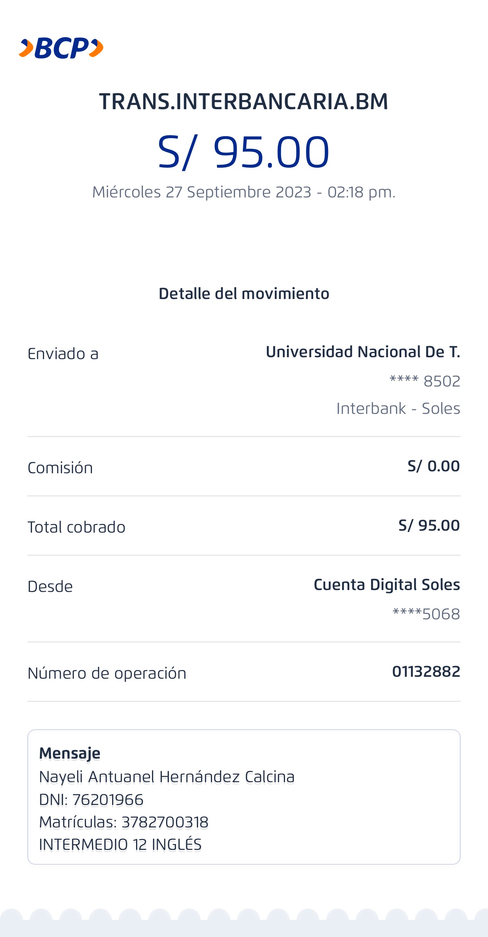Select the Matrículas: 3782700318 line
The image size is (488, 937).
tap(124, 822)
